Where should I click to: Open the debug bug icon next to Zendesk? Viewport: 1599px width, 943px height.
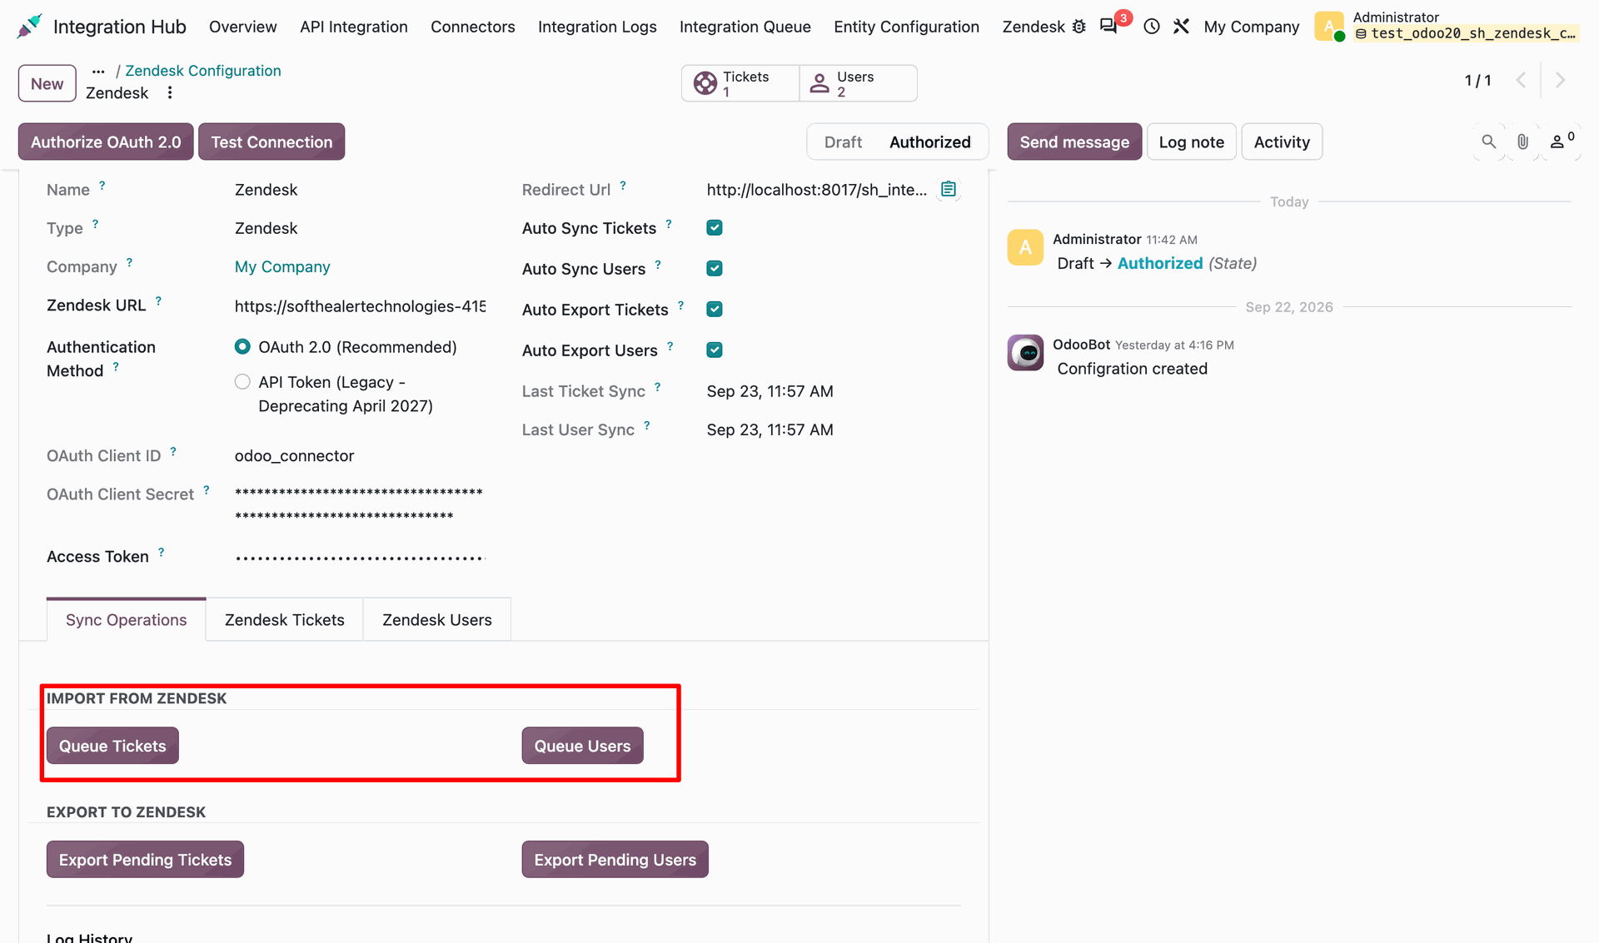(x=1079, y=27)
